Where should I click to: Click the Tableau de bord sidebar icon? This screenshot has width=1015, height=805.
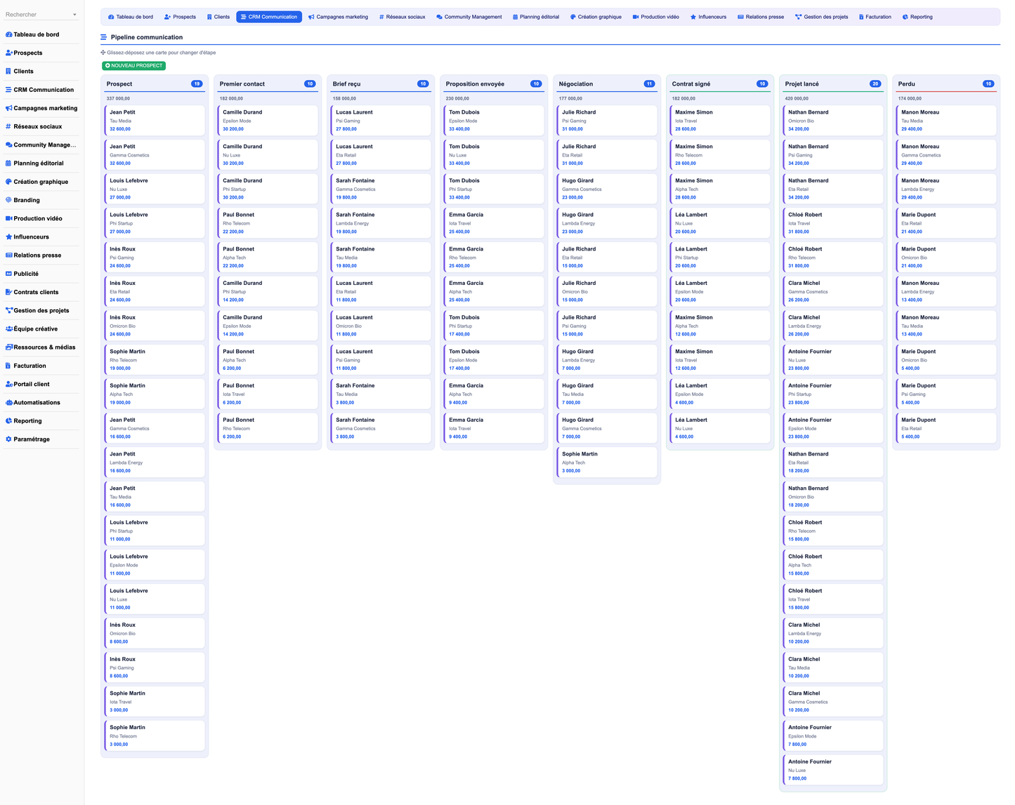coord(8,34)
